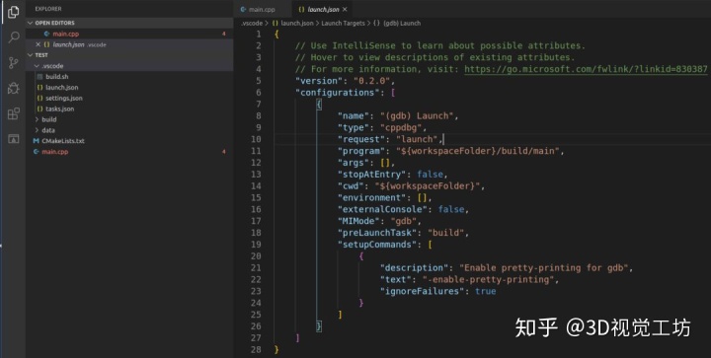The width and height of the screenshot is (711, 358).
Task: Open the Explorer view in activity bar
Action: 14,12
